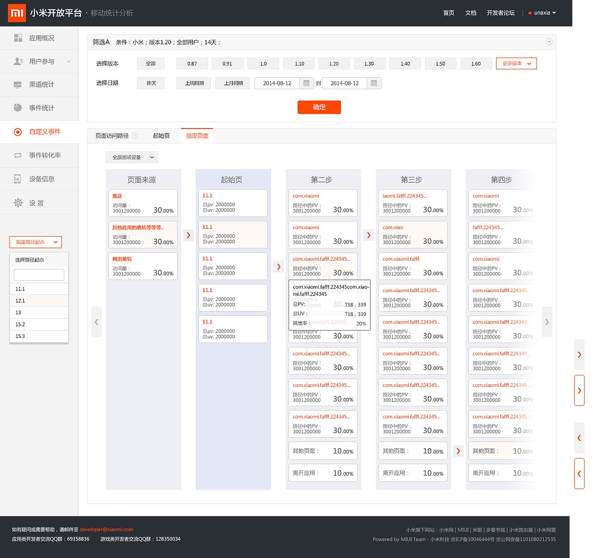Select version 1.50 filter
Screen dimensions: 592x558
click(x=441, y=64)
